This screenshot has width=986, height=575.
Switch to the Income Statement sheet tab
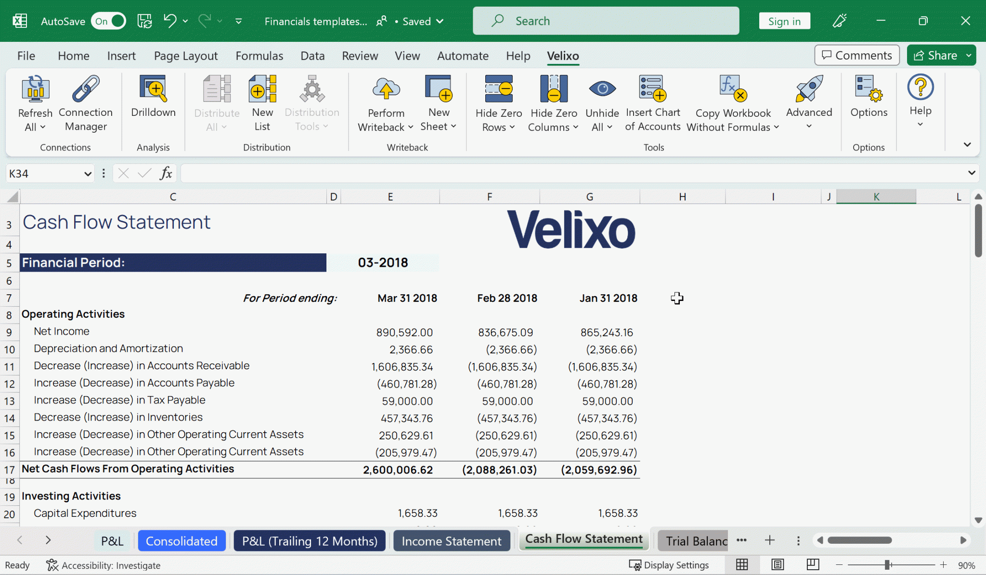point(451,540)
